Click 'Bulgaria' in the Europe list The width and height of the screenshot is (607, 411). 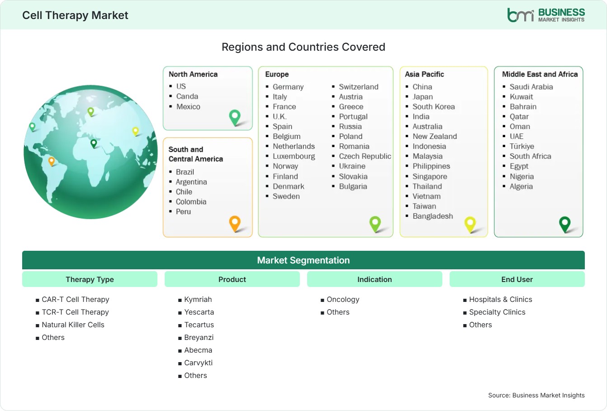[353, 186]
